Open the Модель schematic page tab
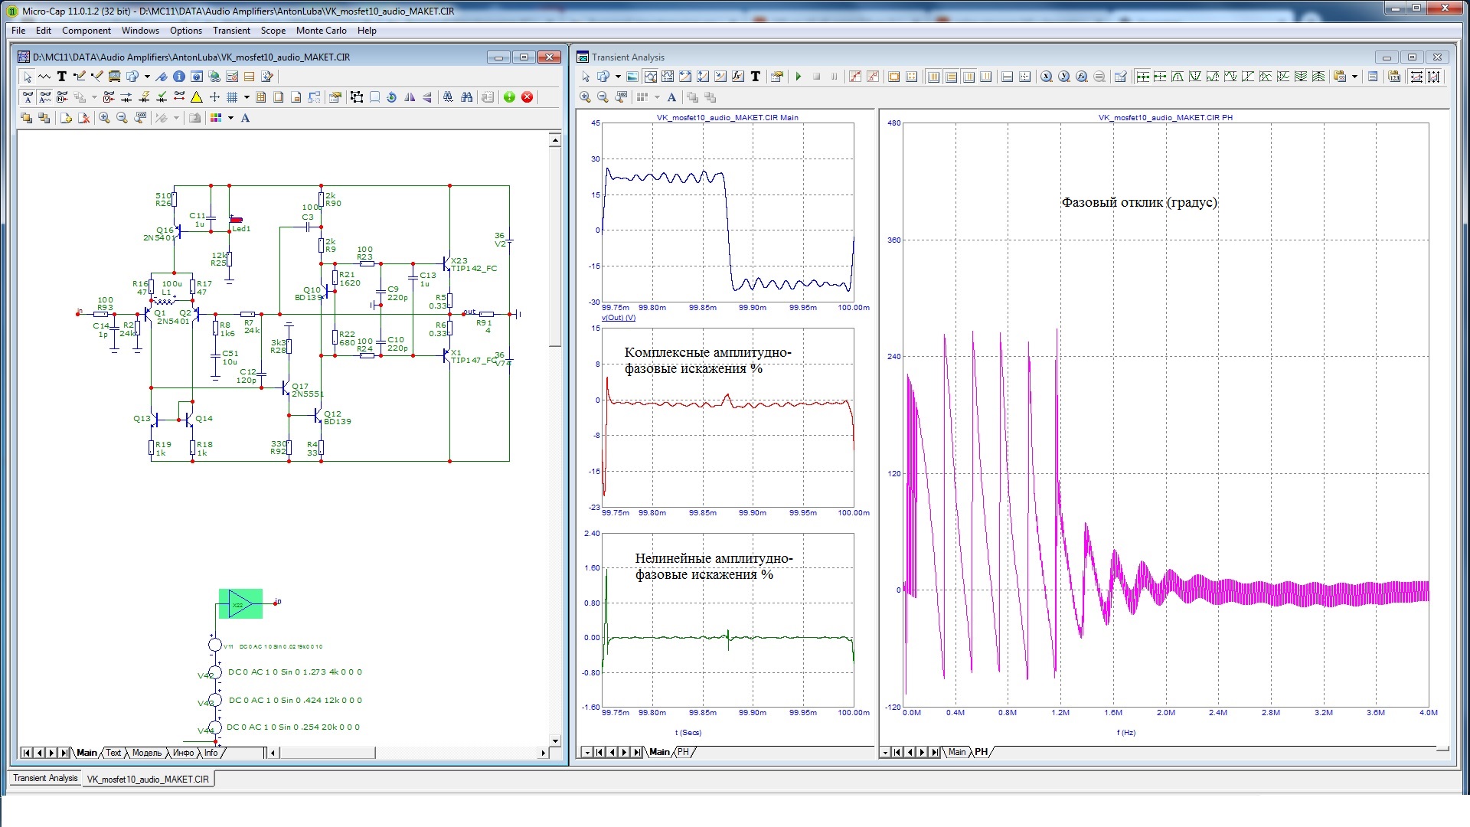This screenshot has height=827, width=1470. [x=147, y=753]
